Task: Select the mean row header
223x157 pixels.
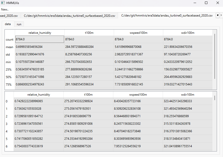Action: pyautogui.click(x=10, y=47)
